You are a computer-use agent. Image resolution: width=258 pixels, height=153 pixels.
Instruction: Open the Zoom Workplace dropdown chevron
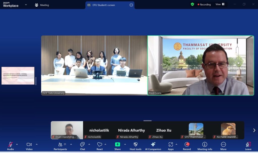[x=26, y=5]
